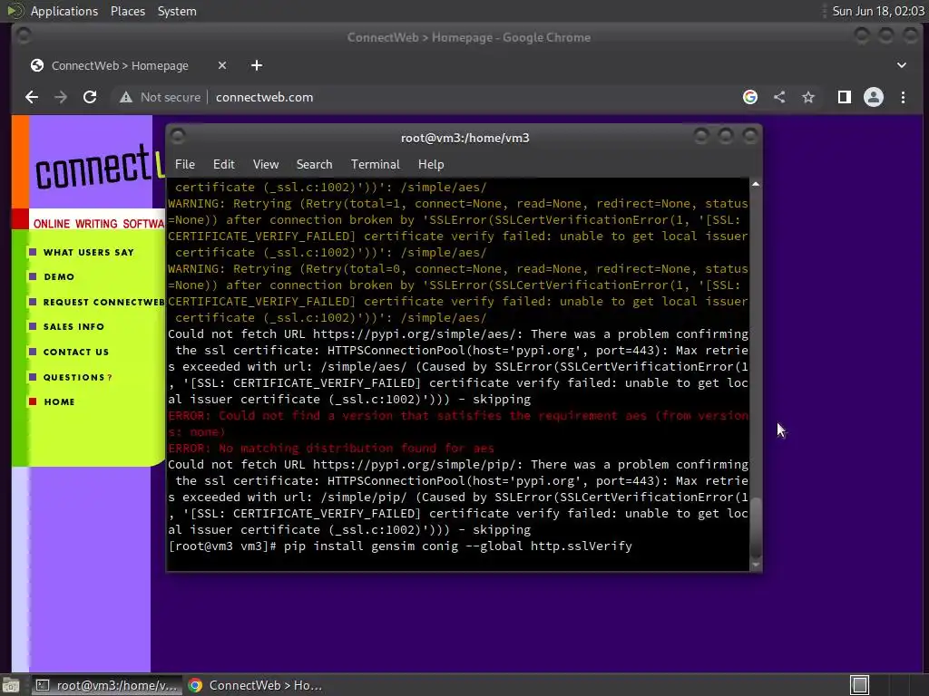Open CONTACT US link
Image resolution: width=929 pixels, height=696 pixels.
[x=76, y=352]
